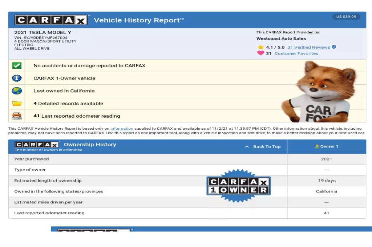Click the globe icon for last owned state
372x247 pixels.
point(17,91)
